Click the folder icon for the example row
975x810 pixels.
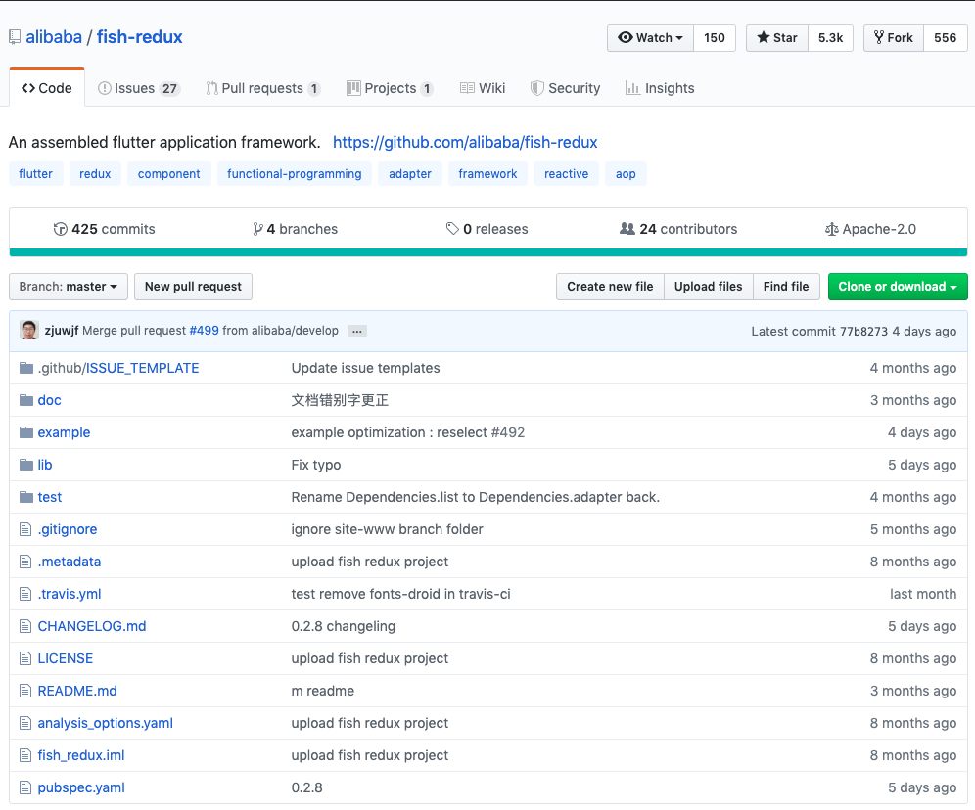pos(26,432)
